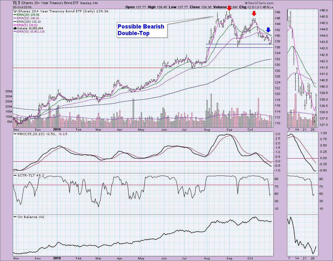
Task: Click the SCTR-TLT 49.2 indicator label
Action: (x=30, y=175)
